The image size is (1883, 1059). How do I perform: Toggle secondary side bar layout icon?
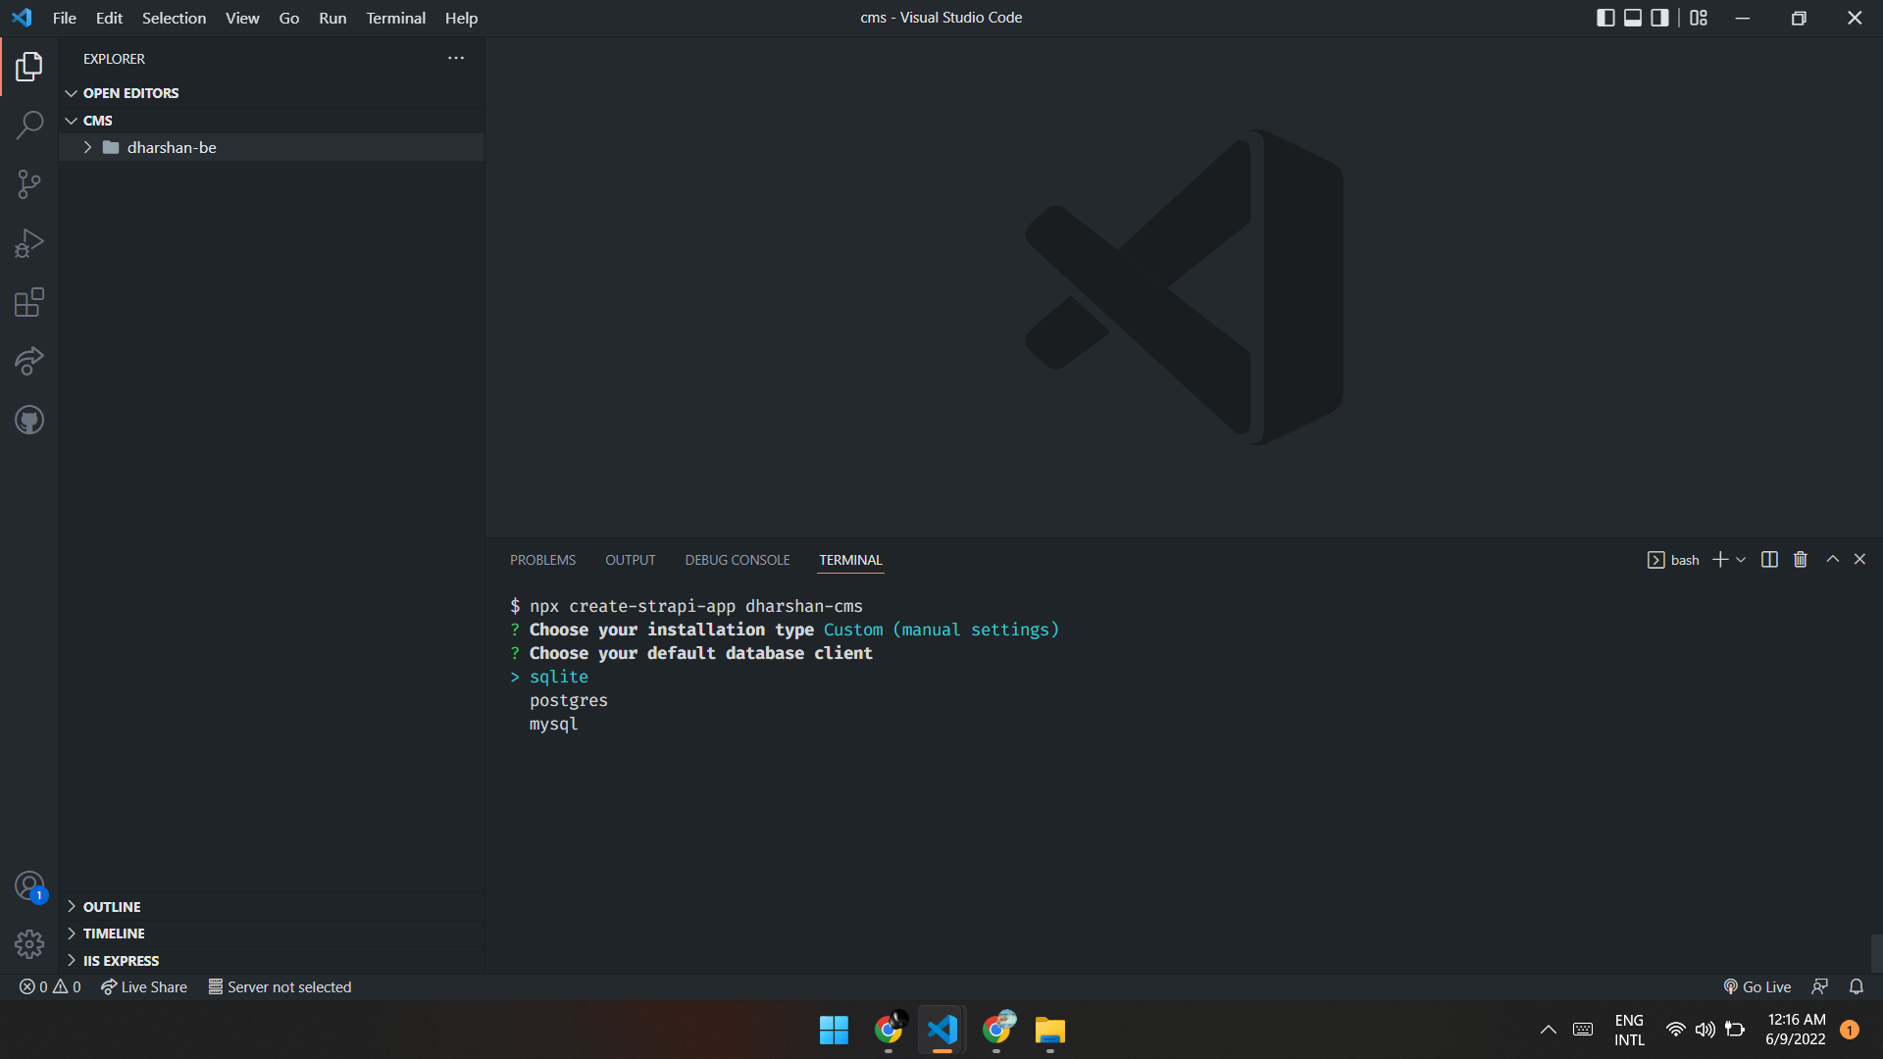coord(1659,18)
